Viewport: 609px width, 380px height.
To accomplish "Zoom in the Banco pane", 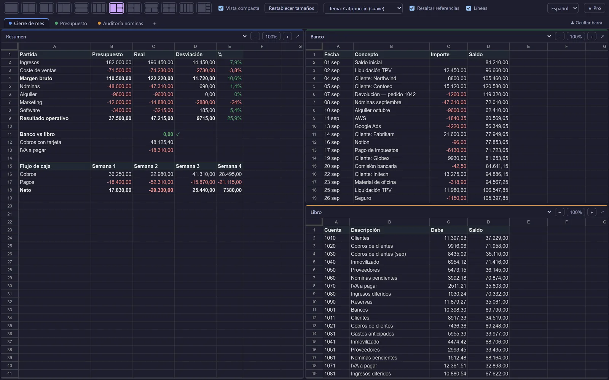I will click(x=592, y=36).
